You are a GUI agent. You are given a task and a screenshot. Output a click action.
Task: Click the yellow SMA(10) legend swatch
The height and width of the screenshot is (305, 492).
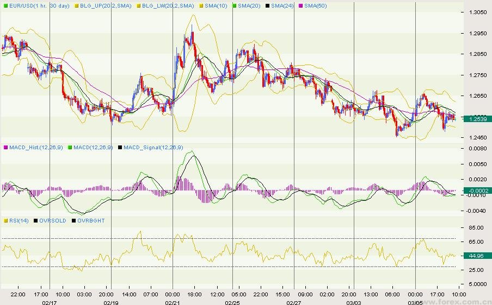[x=201, y=5]
